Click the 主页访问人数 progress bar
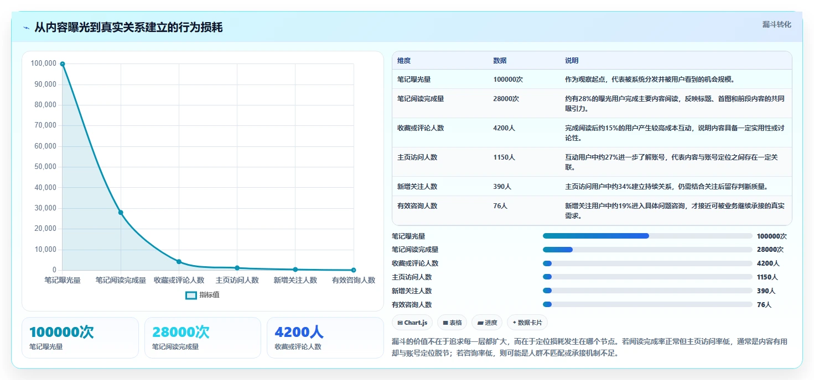The image size is (814, 380). (647, 277)
